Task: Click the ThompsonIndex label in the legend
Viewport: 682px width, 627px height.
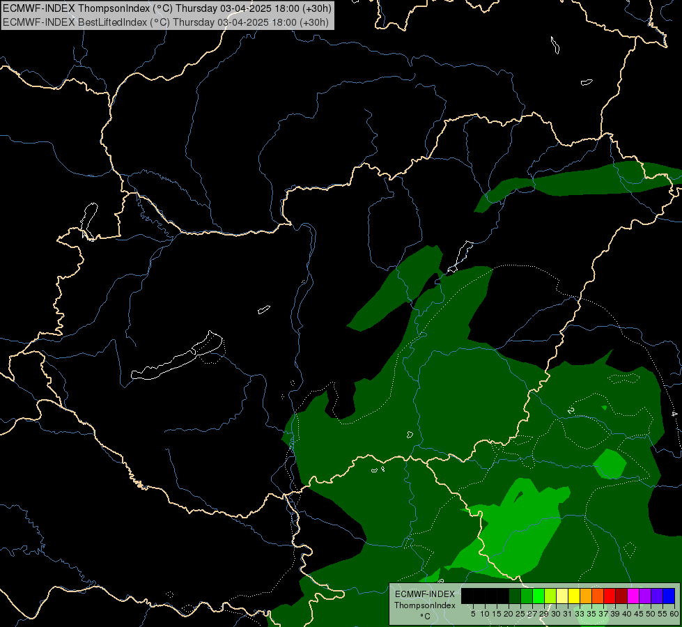Action: click(425, 605)
